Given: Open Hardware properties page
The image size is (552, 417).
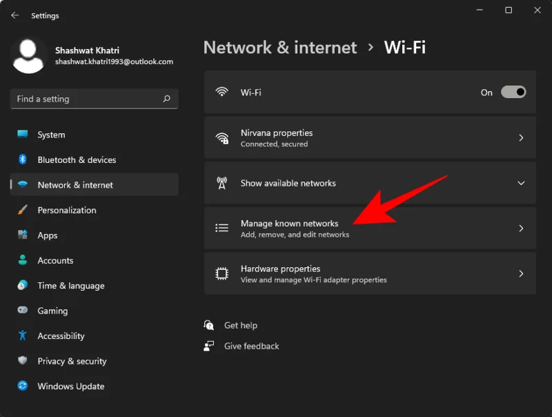Looking at the screenshot, I should (370, 273).
